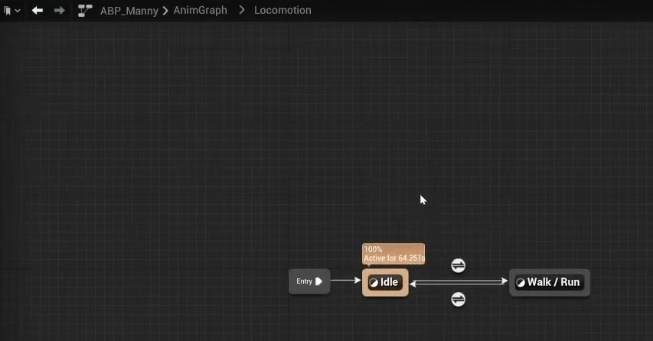Image resolution: width=653 pixels, height=341 pixels.
Task: Click the graph icon before ABP_Manny
Action: coord(85,11)
